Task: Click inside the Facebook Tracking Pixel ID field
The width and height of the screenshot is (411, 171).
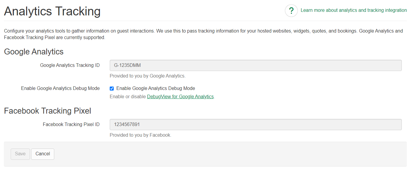Action: coord(255,125)
